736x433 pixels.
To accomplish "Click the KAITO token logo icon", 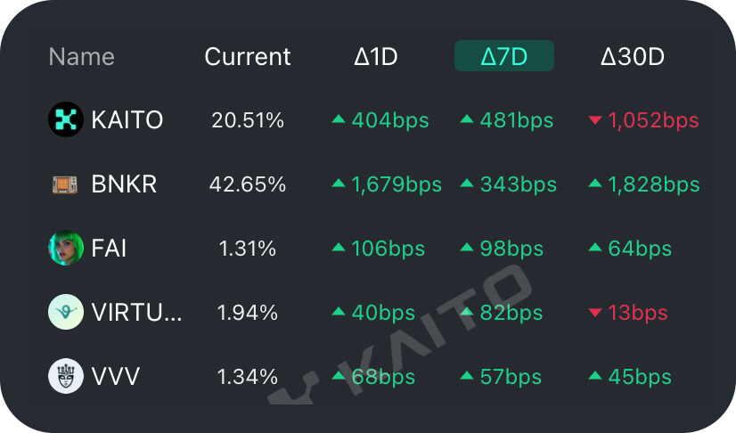I will tap(65, 120).
